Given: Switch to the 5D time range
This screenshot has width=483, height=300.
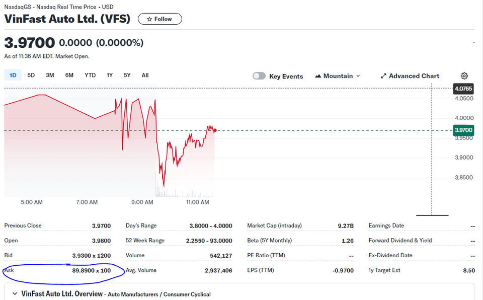Looking at the screenshot, I should point(31,75).
